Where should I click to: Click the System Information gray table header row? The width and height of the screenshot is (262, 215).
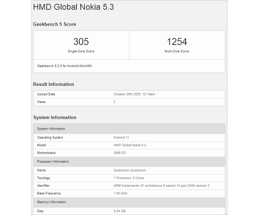[129, 129]
